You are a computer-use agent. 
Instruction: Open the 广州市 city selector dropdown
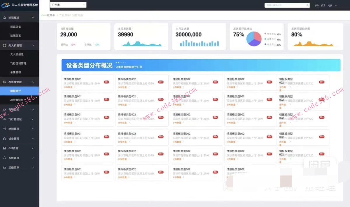click(68, 5)
